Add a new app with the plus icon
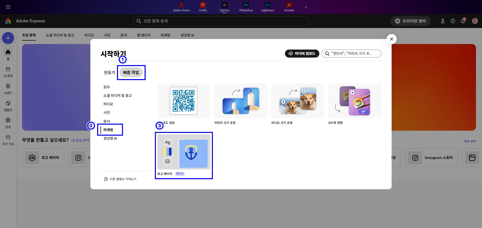The height and width of the screenshot is (228, 482). tap(306, 7)
